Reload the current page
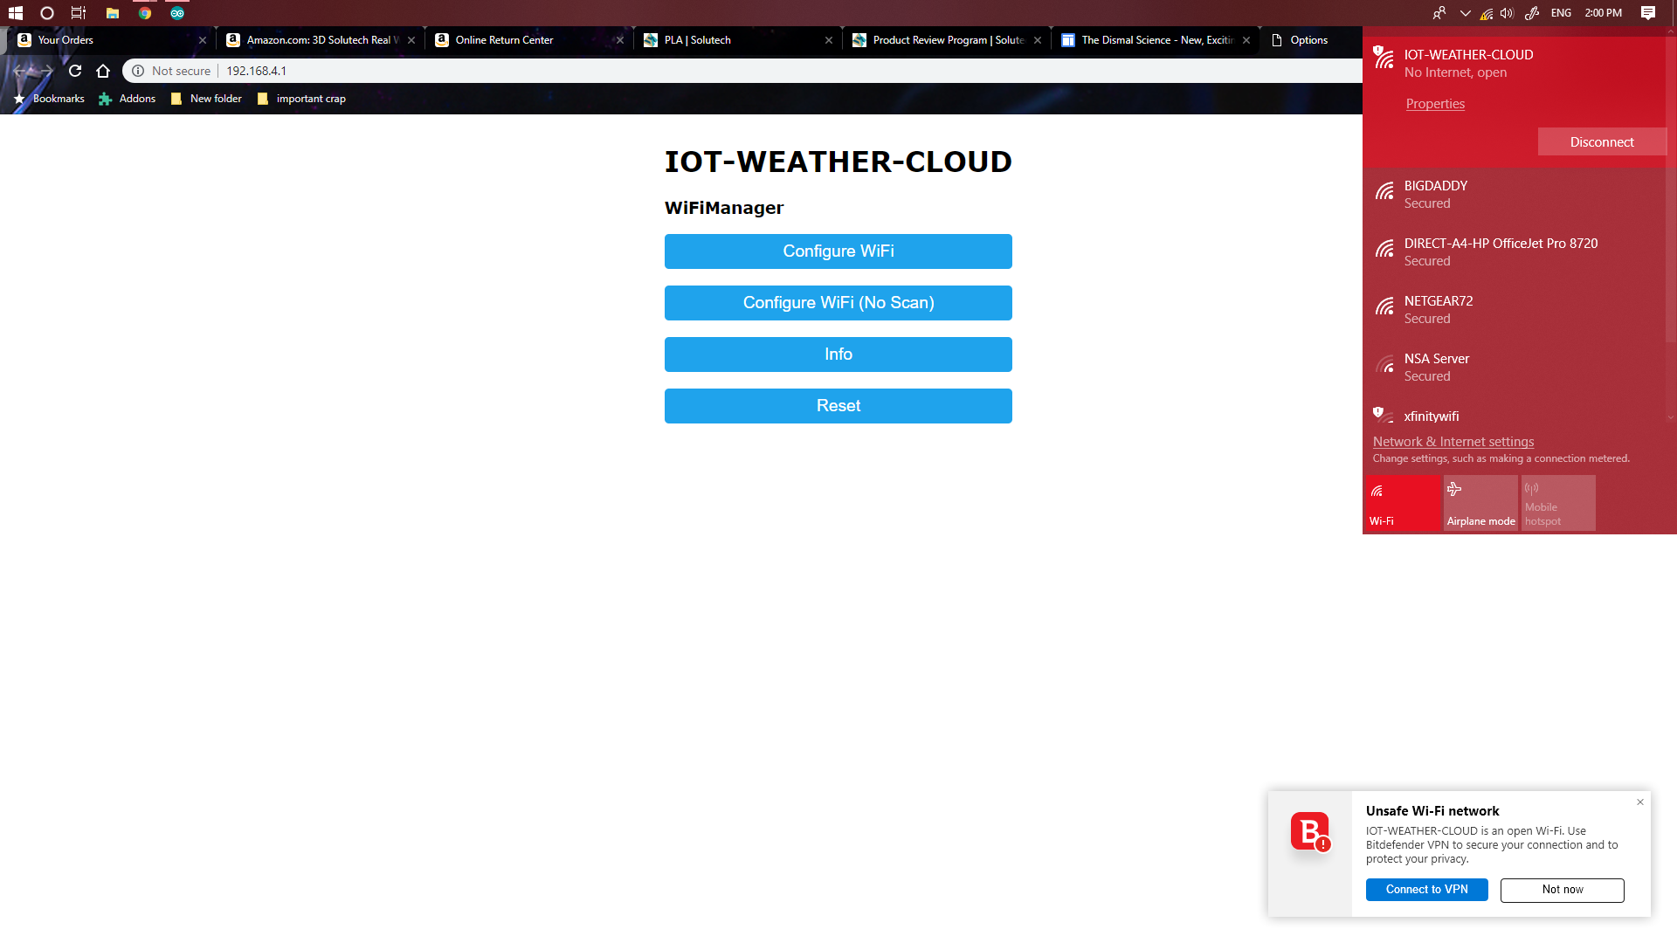Screen dimensions: 1677x943 click(74, 71)
